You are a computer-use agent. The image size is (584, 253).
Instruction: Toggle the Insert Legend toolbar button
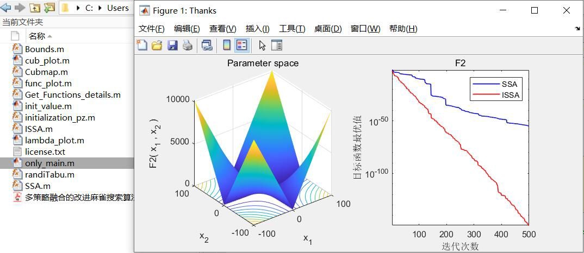pos(242,46)
